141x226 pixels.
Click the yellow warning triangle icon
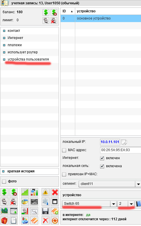[x=45, y=192]
